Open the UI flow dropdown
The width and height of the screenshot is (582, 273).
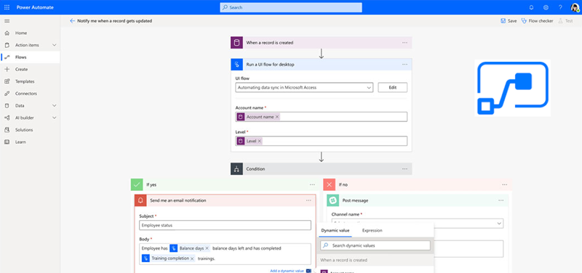pos(304,88)
